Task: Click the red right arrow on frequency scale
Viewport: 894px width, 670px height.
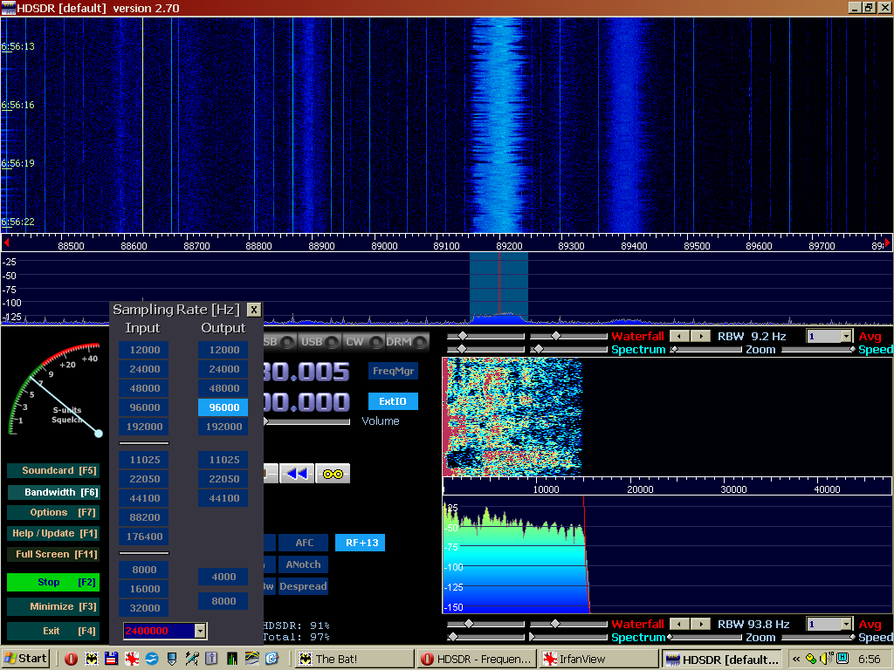Action: pyautogui.click(x=887, y=243)
